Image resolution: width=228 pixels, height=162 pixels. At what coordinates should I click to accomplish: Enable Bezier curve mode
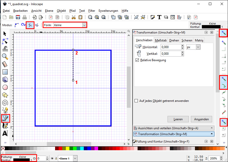17,25
